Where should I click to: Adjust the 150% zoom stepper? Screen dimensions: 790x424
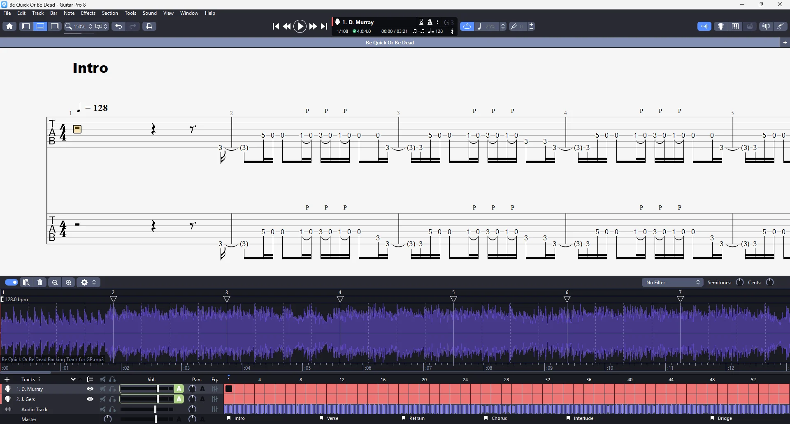[x=91, y=26]
